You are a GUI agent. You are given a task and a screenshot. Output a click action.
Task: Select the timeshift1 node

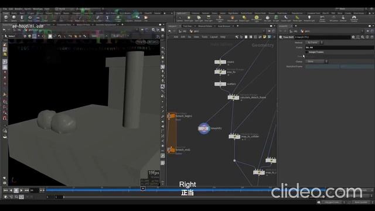[x=204, y=128]
